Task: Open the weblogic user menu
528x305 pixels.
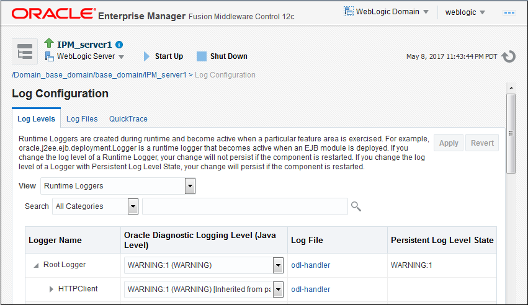Action: (465, 12)
